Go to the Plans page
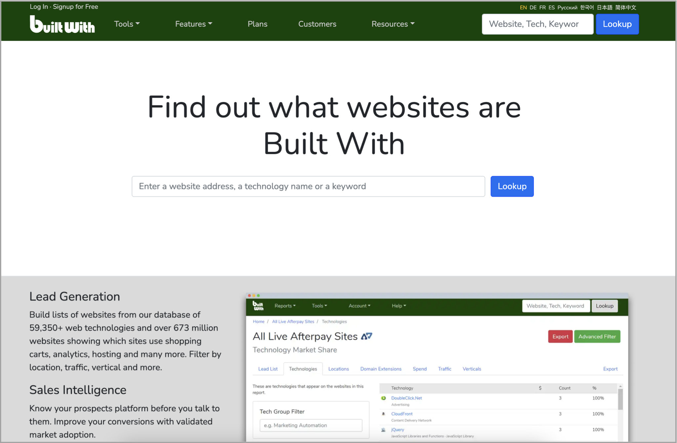The image size is (677, 443). coord(257,24)
